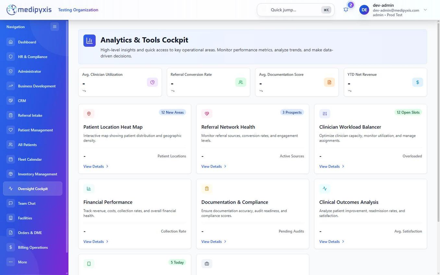
Task: View Details for Financial Performance
Action: pos(96,242)
